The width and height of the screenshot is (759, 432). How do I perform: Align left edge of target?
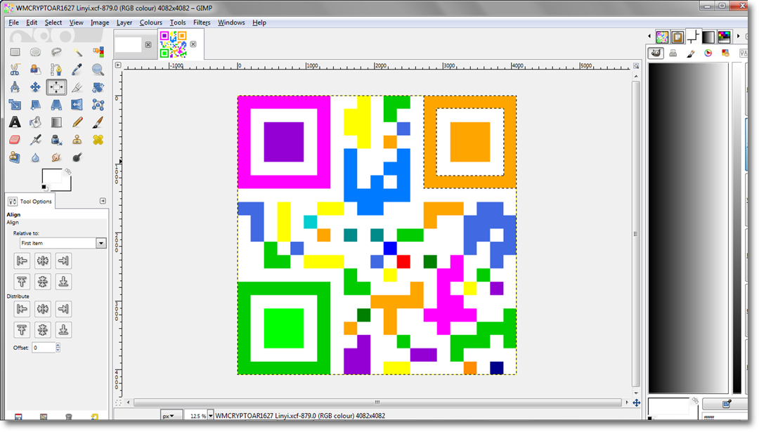(22, 261)
